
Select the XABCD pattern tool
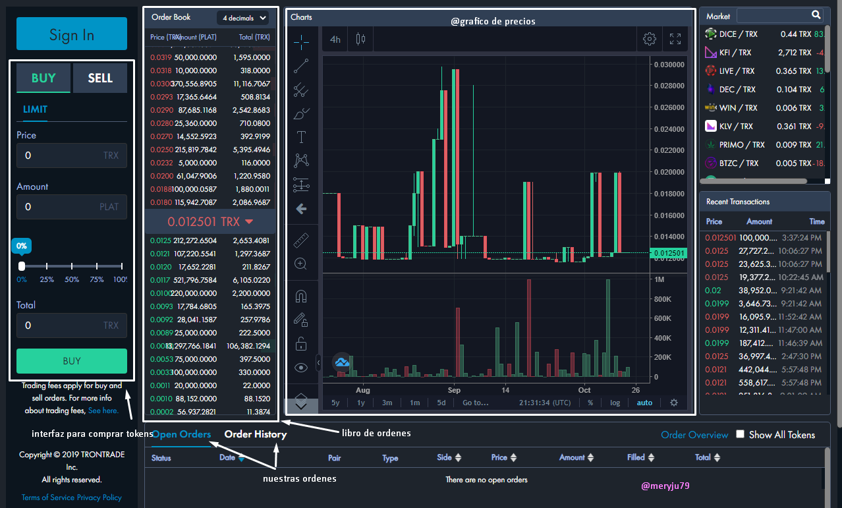coord(301,160)
